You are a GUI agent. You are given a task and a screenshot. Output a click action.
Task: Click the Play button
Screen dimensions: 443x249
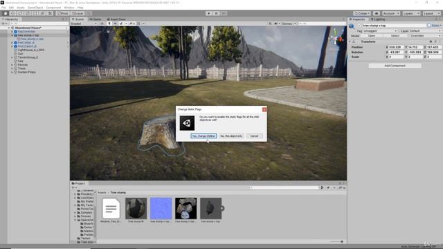pyautogui.click(x=209, y=13)
